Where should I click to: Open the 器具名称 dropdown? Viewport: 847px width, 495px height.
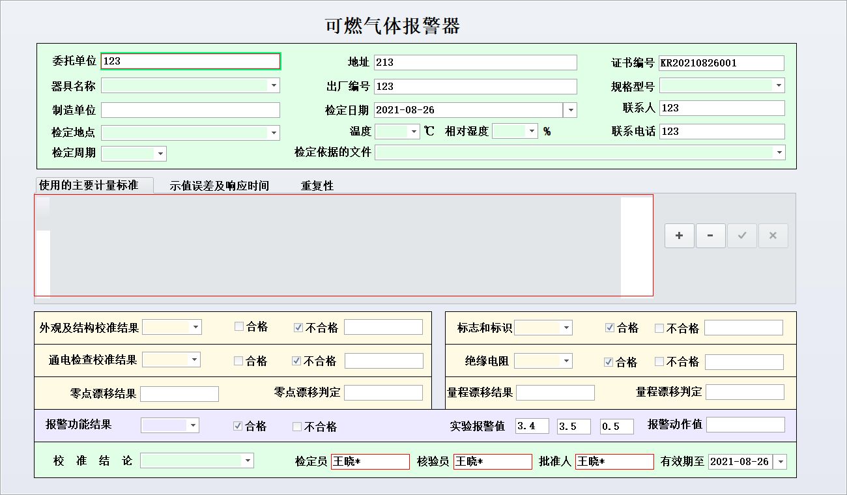point(274,85)
